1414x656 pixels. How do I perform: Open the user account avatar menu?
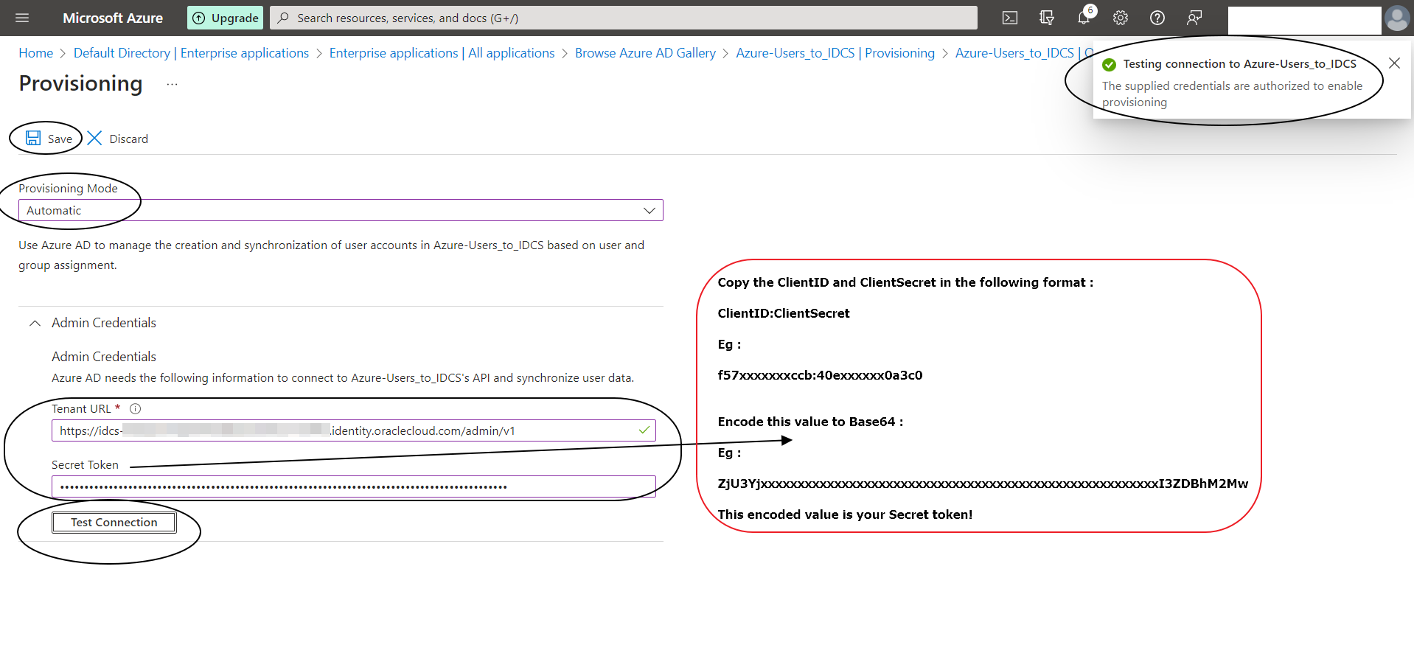pyautogui.click(x=1397, y=18)
